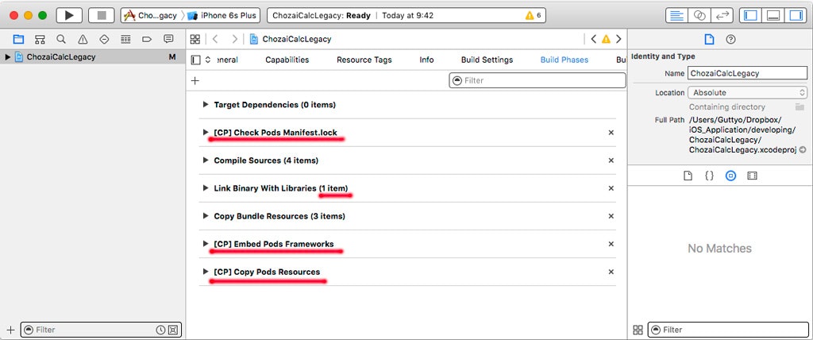Show the Quick Help inspector

pyautogui.click(x=730, y=40)
